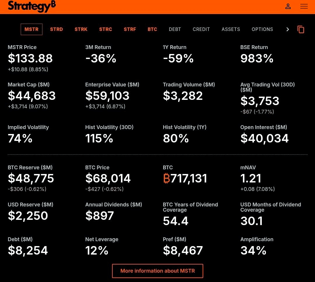This screenshot has height=282, width=315.
Task: Select the CREDIT tab
Action: [x=201, y=29]
